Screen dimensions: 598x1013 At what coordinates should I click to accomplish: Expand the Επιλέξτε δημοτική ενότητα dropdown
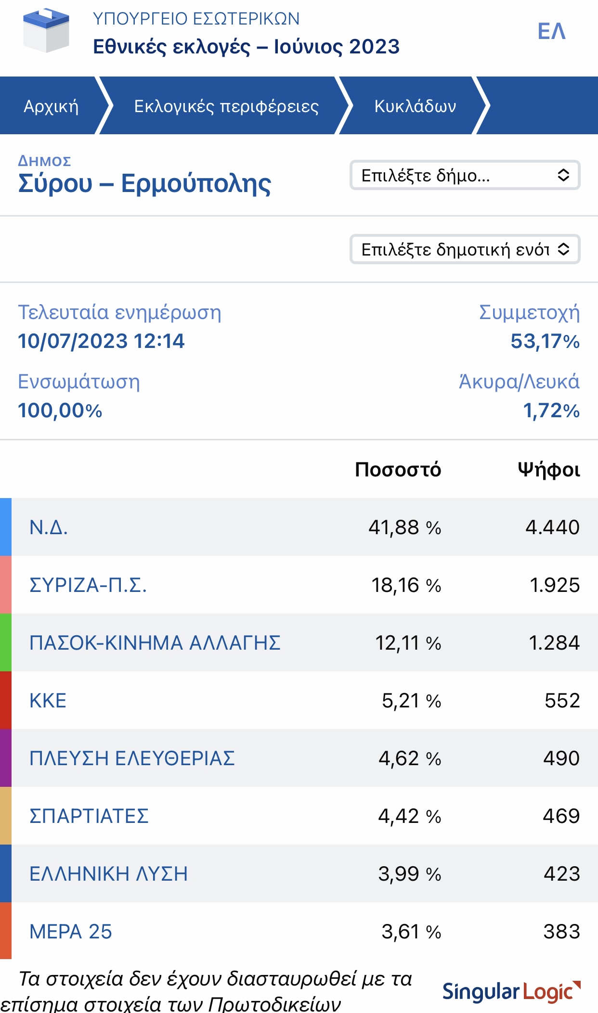tap(465, 249)
